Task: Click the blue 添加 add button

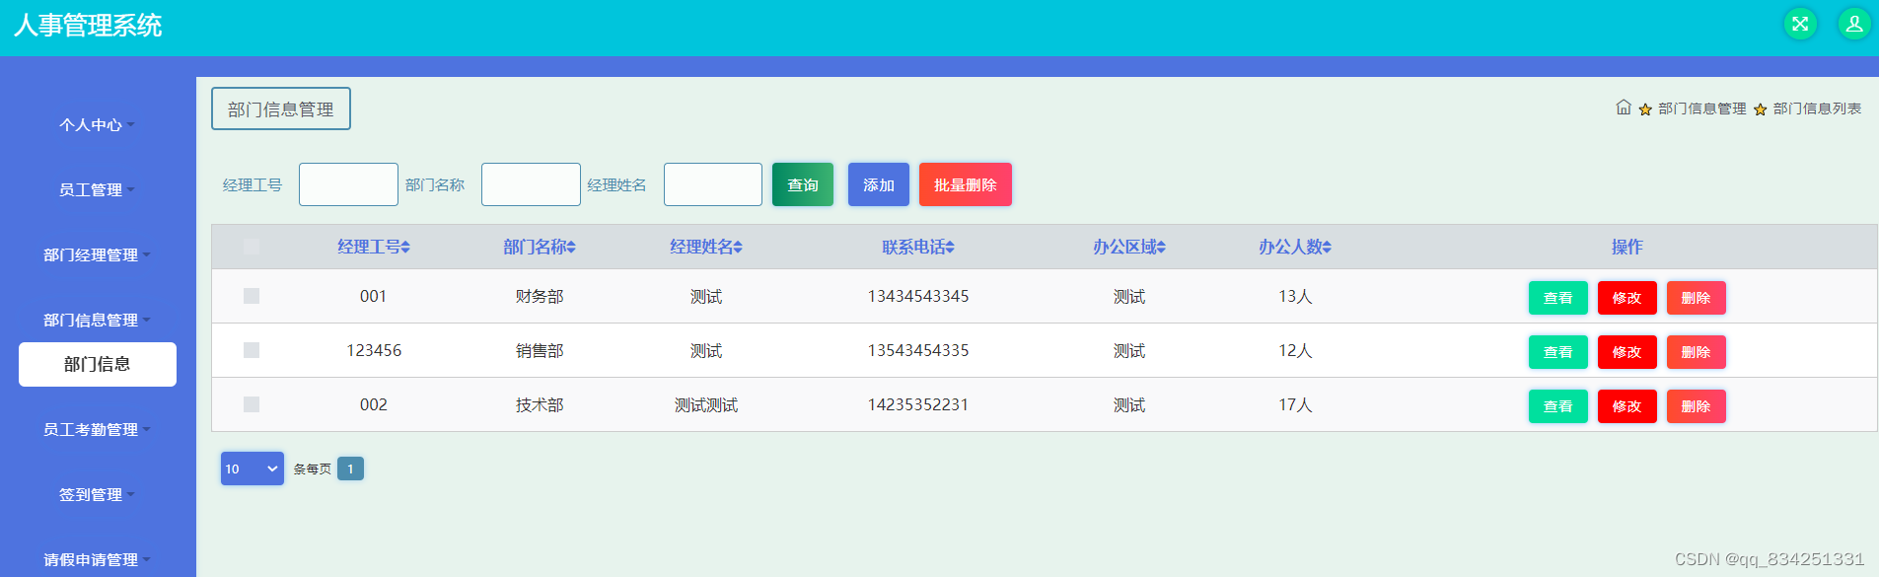Action: coord(879,184)
